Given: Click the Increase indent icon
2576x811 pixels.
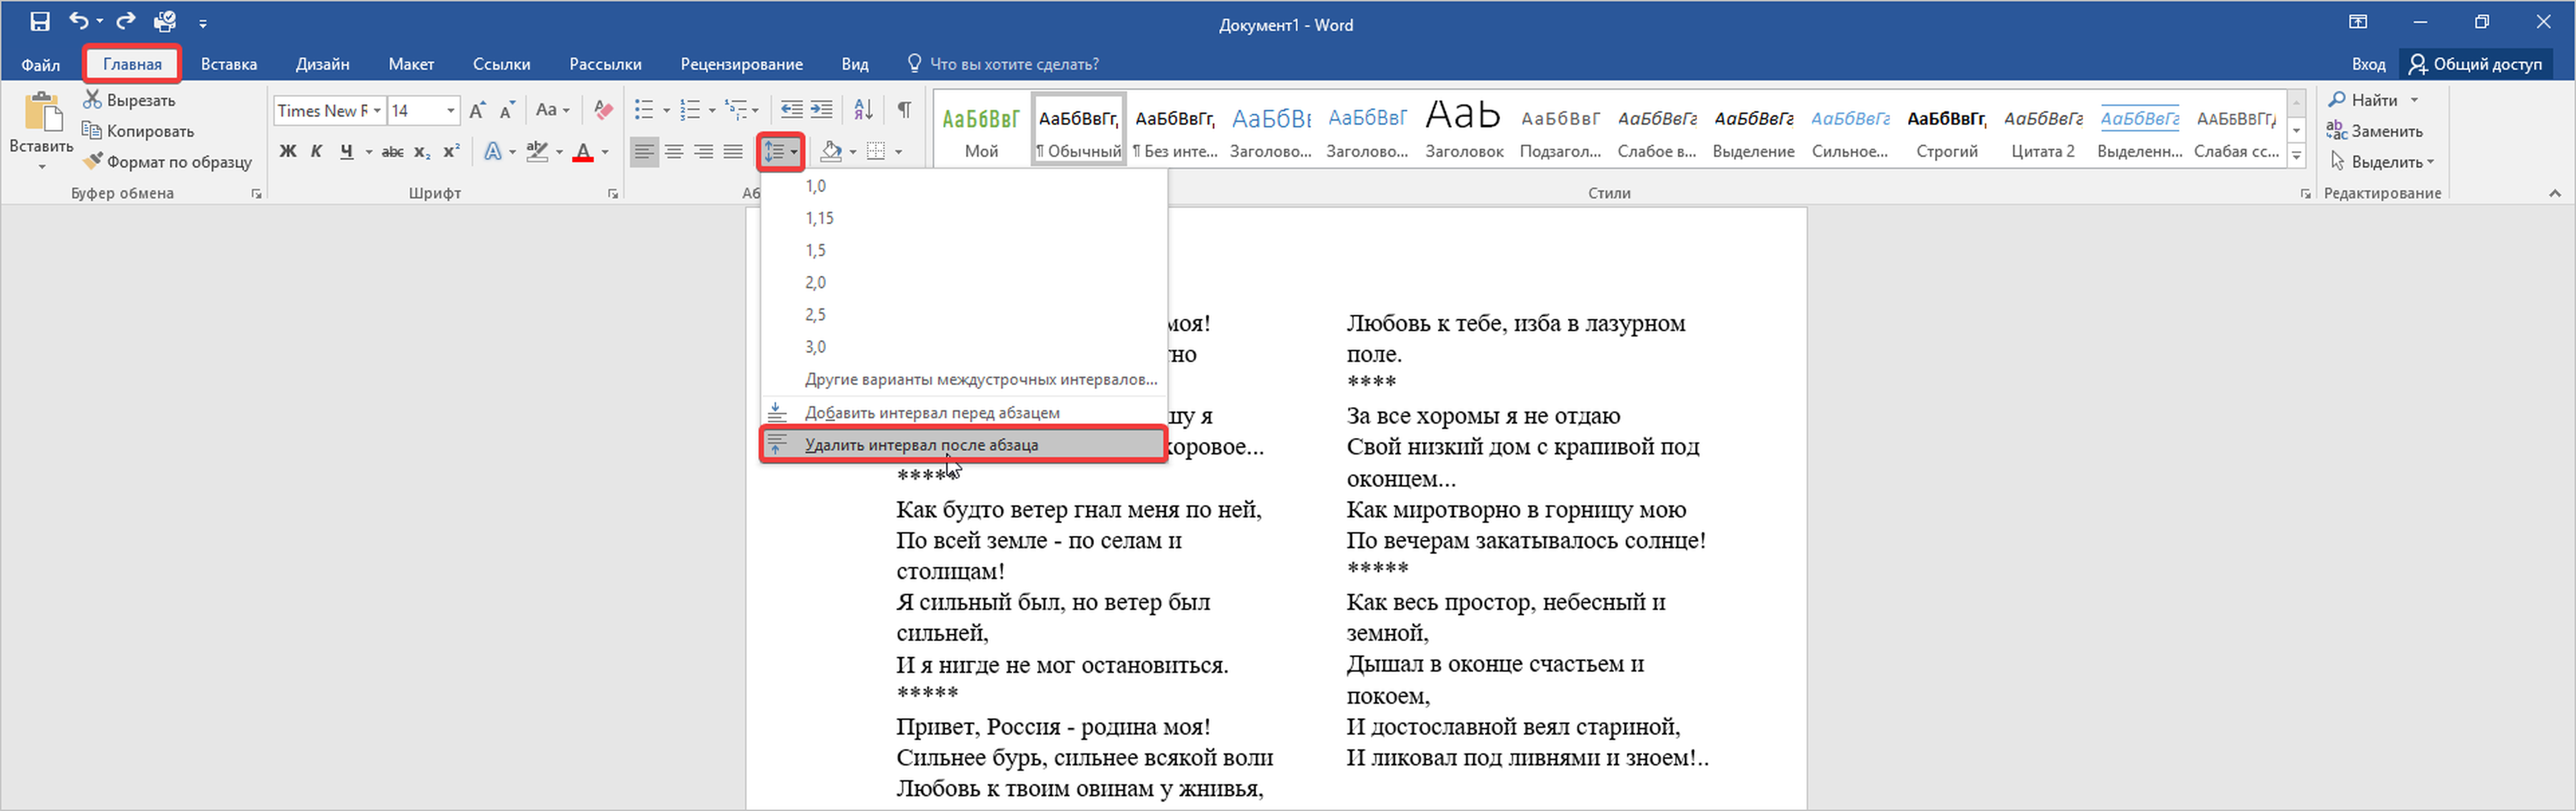Looking at the screenshot, I should (822, 110).
